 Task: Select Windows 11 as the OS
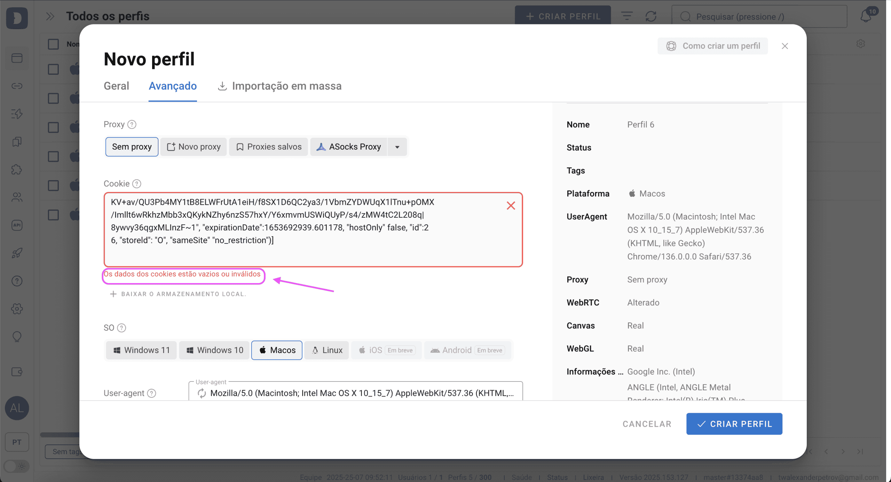[141, 350]
